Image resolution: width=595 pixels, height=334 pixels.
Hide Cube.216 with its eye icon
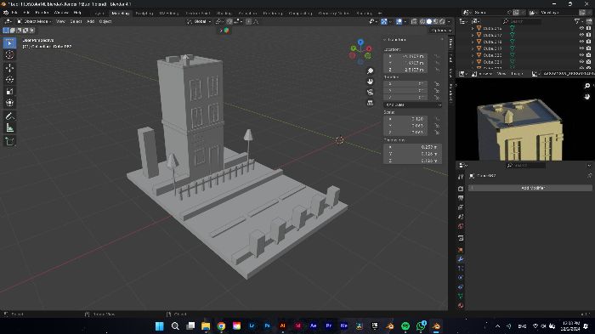[x=581, y=28]
